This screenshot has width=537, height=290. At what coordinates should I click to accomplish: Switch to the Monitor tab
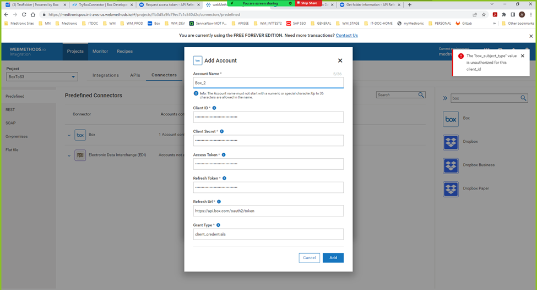tap(100, 51)
